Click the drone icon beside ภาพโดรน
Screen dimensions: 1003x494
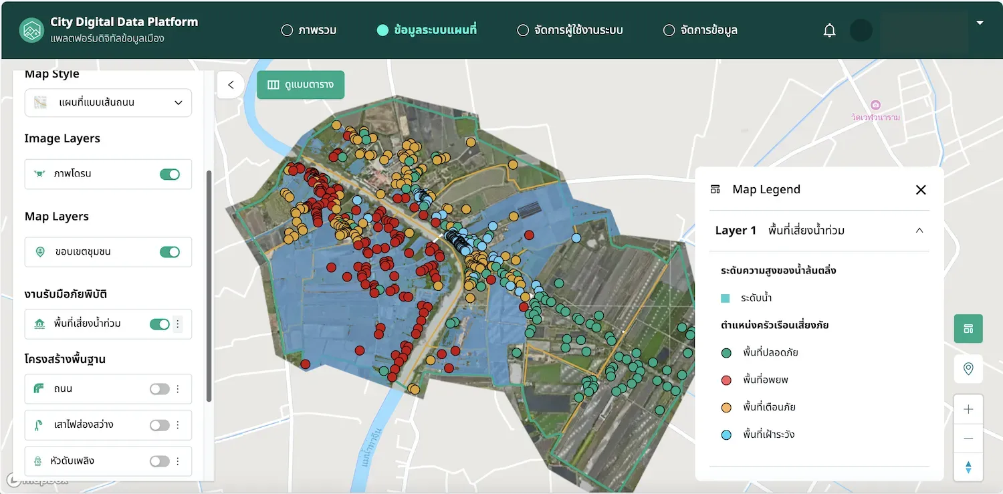coord(39,174)
